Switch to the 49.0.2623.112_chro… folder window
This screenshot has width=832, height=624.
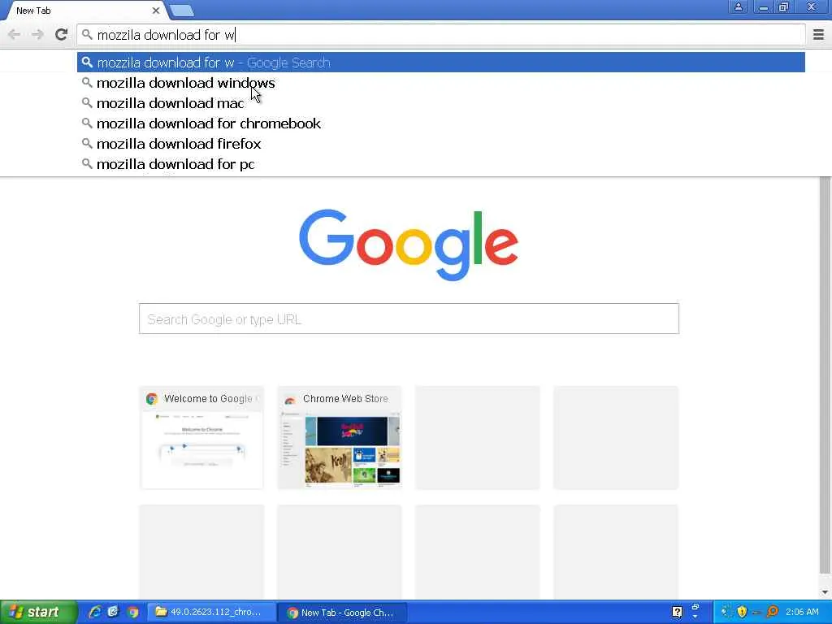(210, 613)
